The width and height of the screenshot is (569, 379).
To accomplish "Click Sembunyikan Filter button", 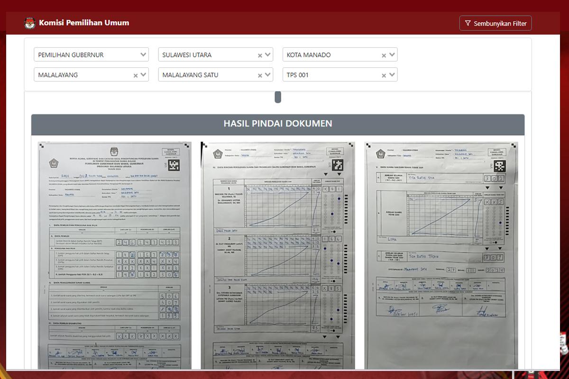I will pyautogui.click(x=496, y=23).
